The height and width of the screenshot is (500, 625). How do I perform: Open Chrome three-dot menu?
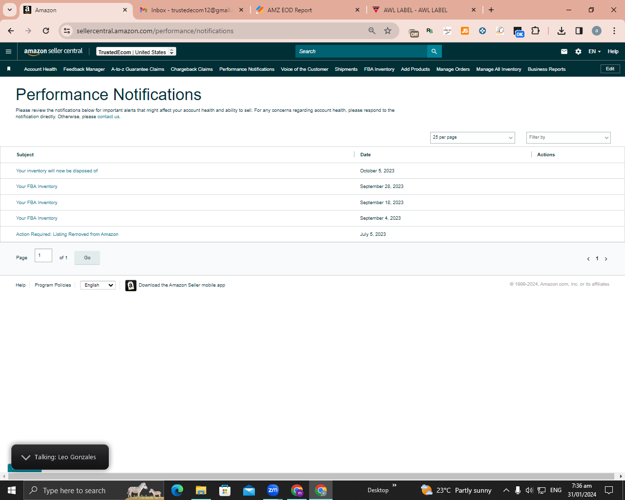point(614,31)
